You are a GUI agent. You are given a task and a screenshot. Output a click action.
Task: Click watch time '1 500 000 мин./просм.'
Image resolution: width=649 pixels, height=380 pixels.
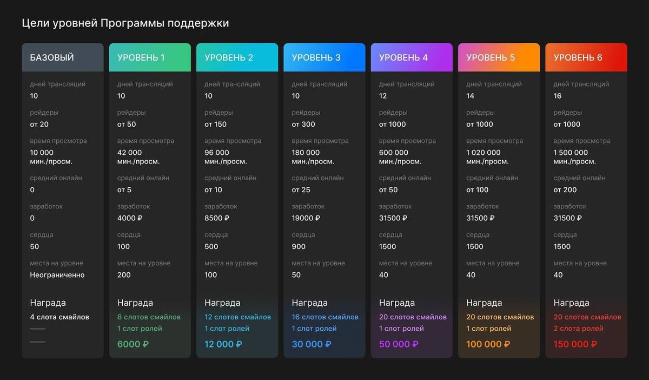(x=575, y=157)
